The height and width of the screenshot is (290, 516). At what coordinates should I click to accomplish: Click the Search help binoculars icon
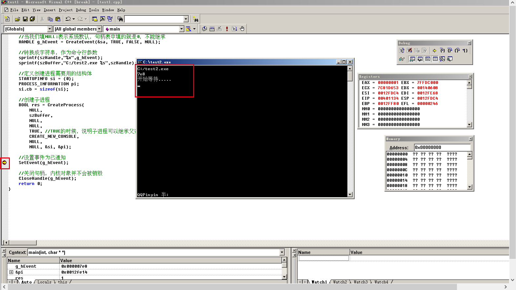(196, 19)
